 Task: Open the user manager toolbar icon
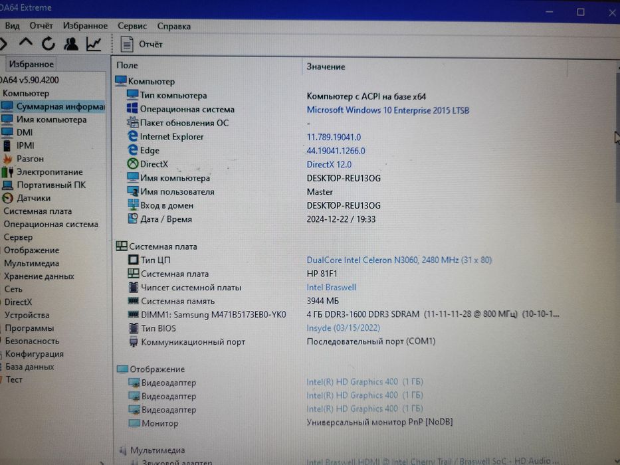click(x=71, y=43)
